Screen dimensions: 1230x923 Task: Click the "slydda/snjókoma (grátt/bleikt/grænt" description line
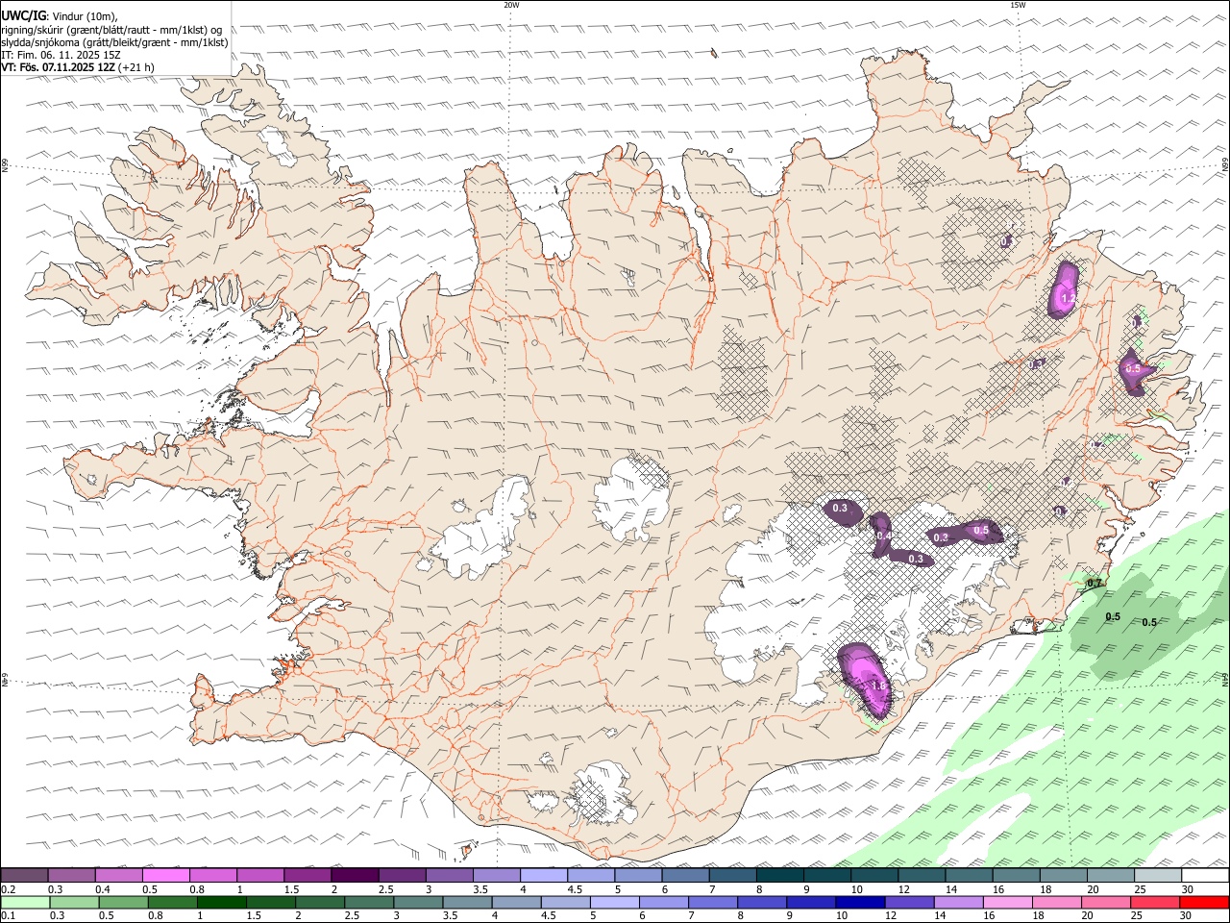pos(114,42)
